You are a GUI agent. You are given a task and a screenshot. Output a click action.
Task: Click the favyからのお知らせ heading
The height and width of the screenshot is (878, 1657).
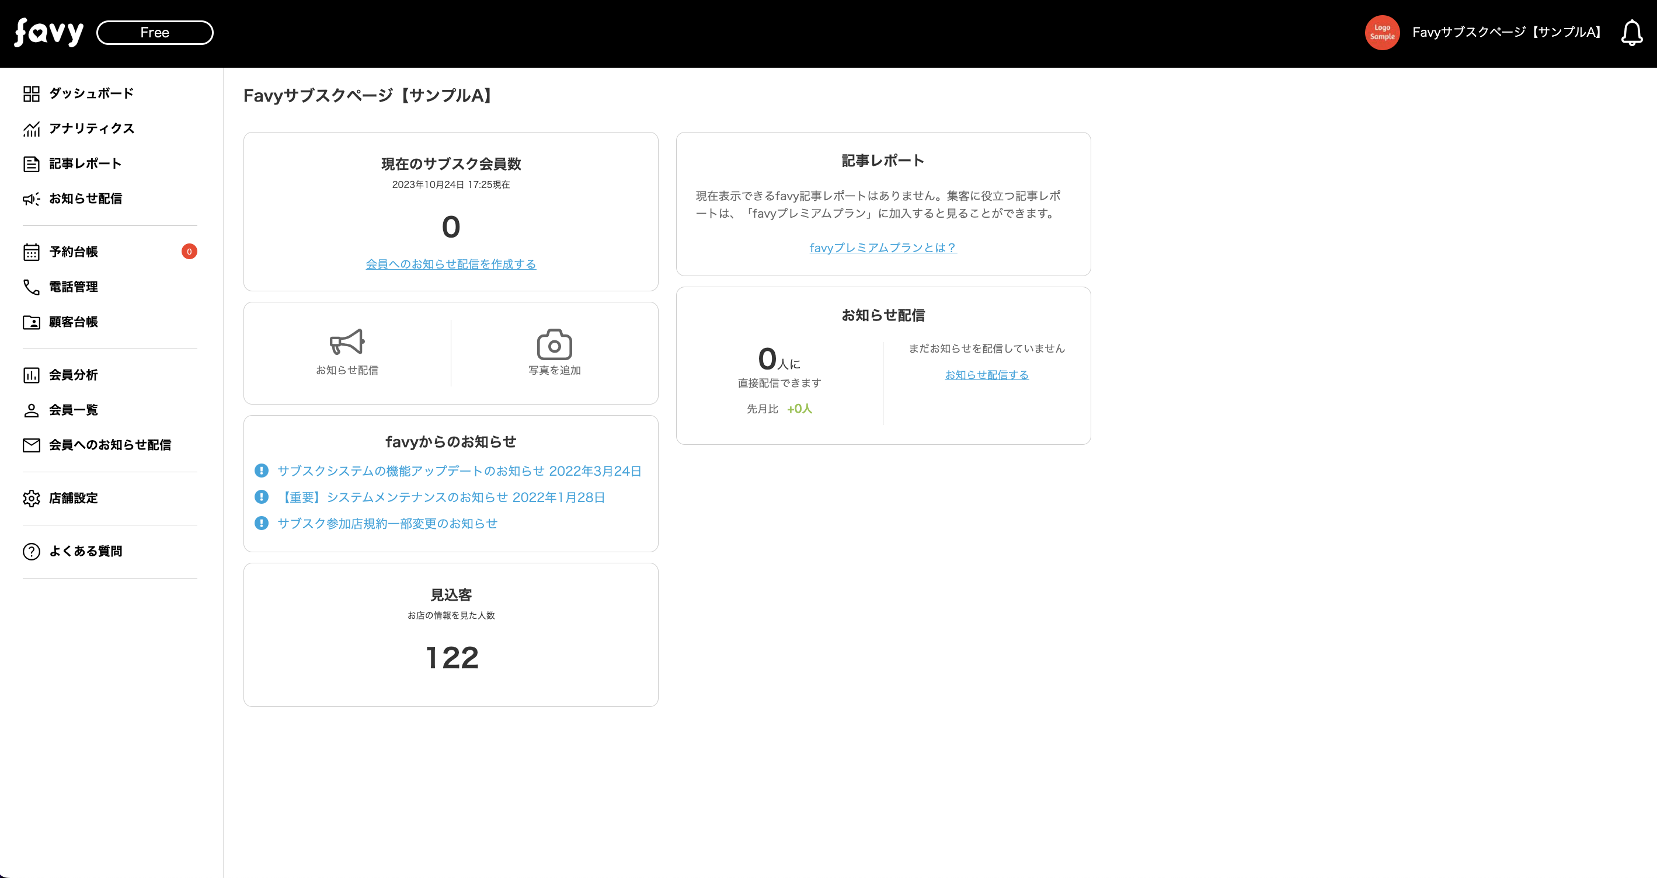click(451, 442)
